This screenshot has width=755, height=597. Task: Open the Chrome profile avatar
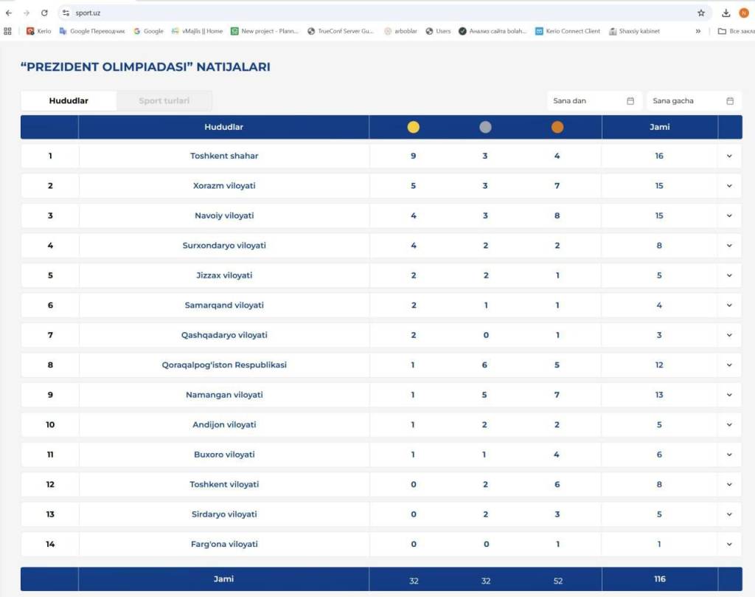tap(743, 13)
